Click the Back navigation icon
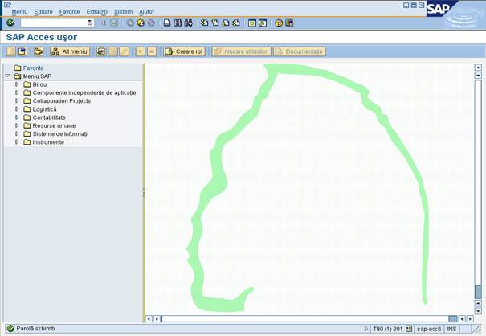The image size is (486, 336). (130, 23)
